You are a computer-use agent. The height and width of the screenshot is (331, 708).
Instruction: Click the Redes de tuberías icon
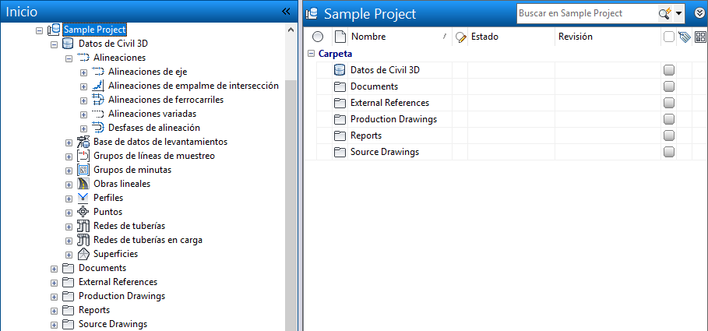pyautogui.click(x=83, y=226)
